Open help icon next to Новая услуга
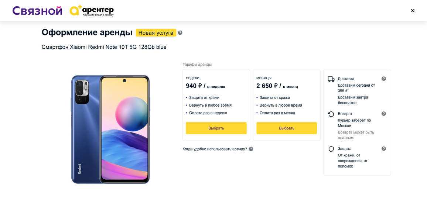Screen dimensions: 427x221 click(x=180, y=33)
